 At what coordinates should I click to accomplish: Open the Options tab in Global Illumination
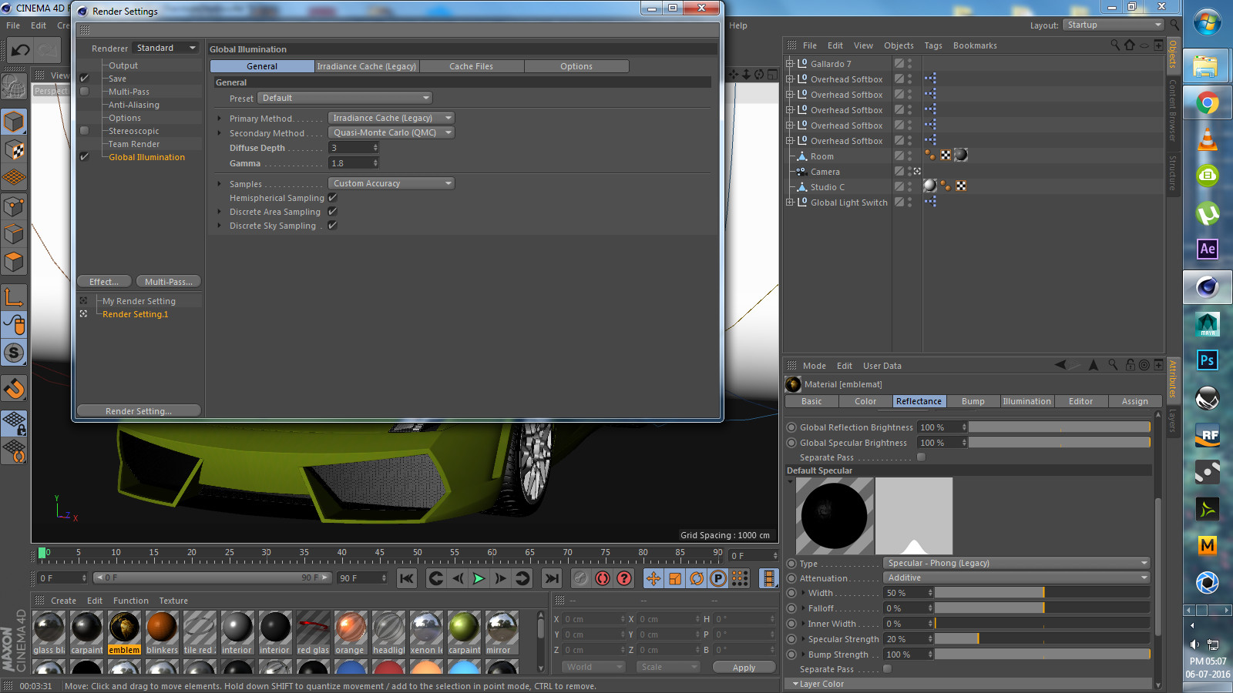click(x=576, y=66)
